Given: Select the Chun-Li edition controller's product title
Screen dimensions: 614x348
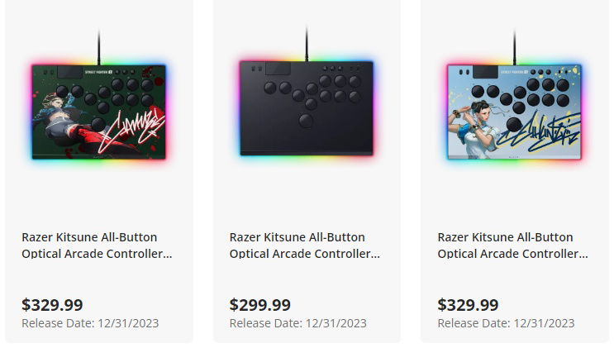Looking at the screenshot, I should coord(512,245).
